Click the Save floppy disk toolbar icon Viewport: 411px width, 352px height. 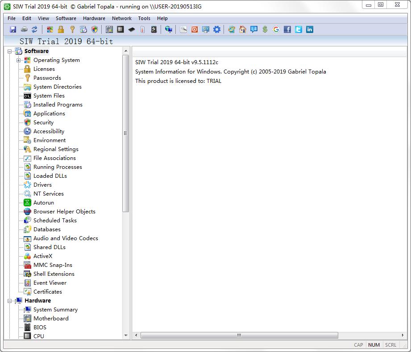click(13, 29)
